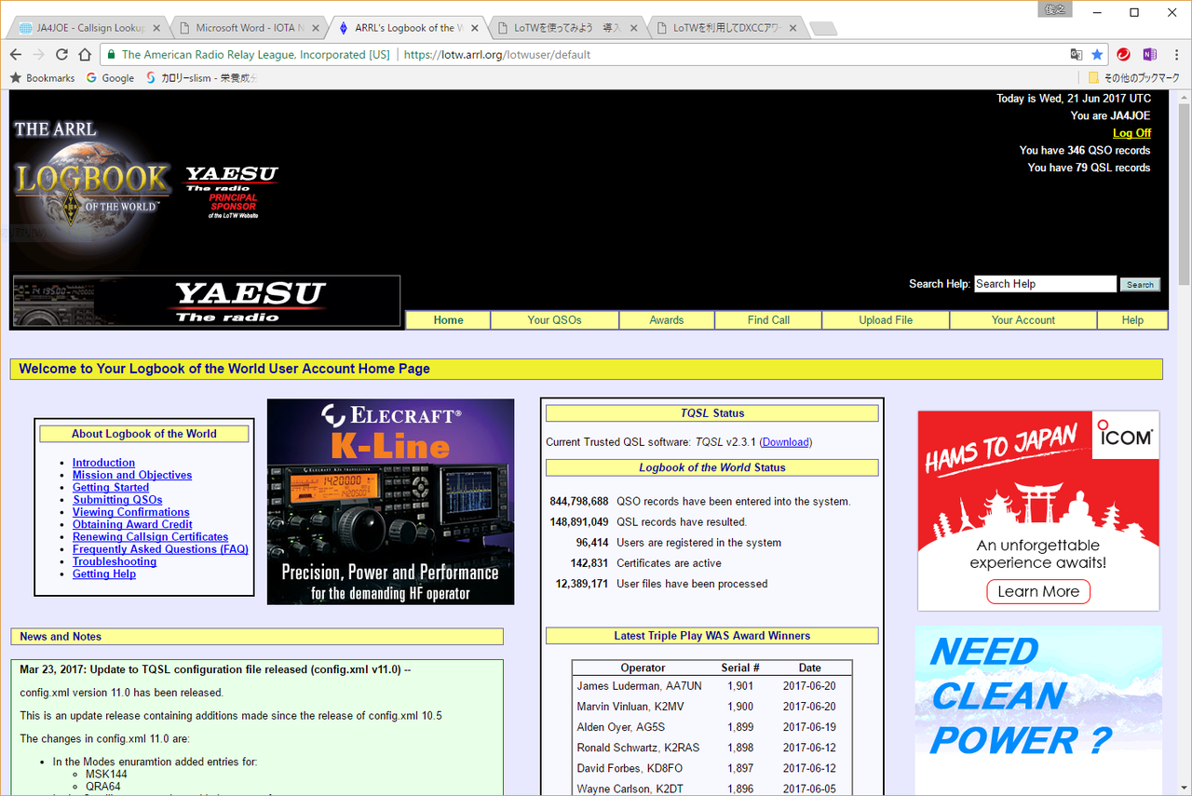Screen dimensions: 1192x796
Task: Open the Troubleshooting link
Action: point(115,562)
